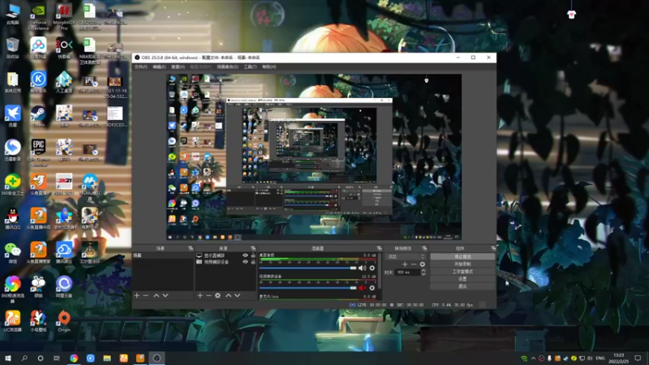Image resolution: width=649 pixels, height=365 pixels.
Task: Remove the transition with the minus icon
Action: 414,264
